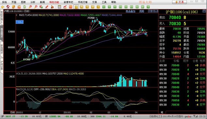Select the red pencil drawing tool

(47, 7)
